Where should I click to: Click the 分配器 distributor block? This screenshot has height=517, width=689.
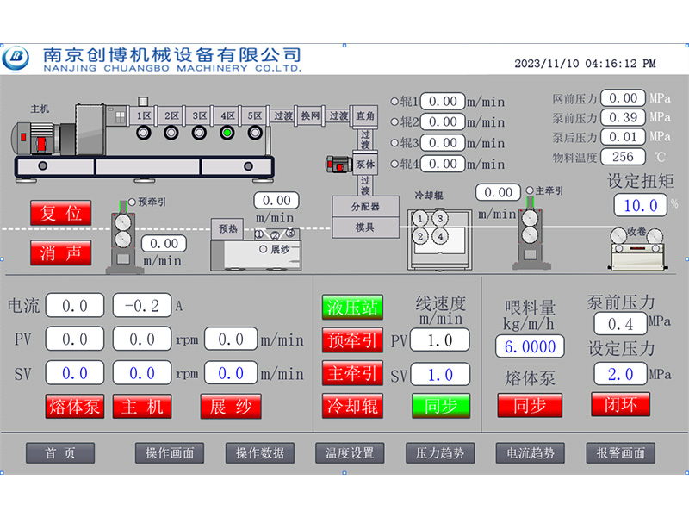coord(365,207)
